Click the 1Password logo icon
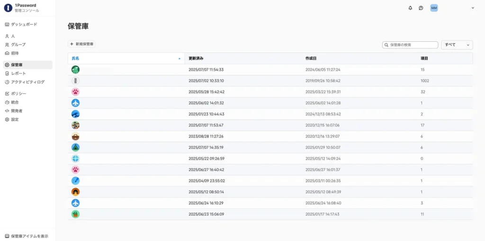Viewport: 485px width, 241px height. point(8,8)
